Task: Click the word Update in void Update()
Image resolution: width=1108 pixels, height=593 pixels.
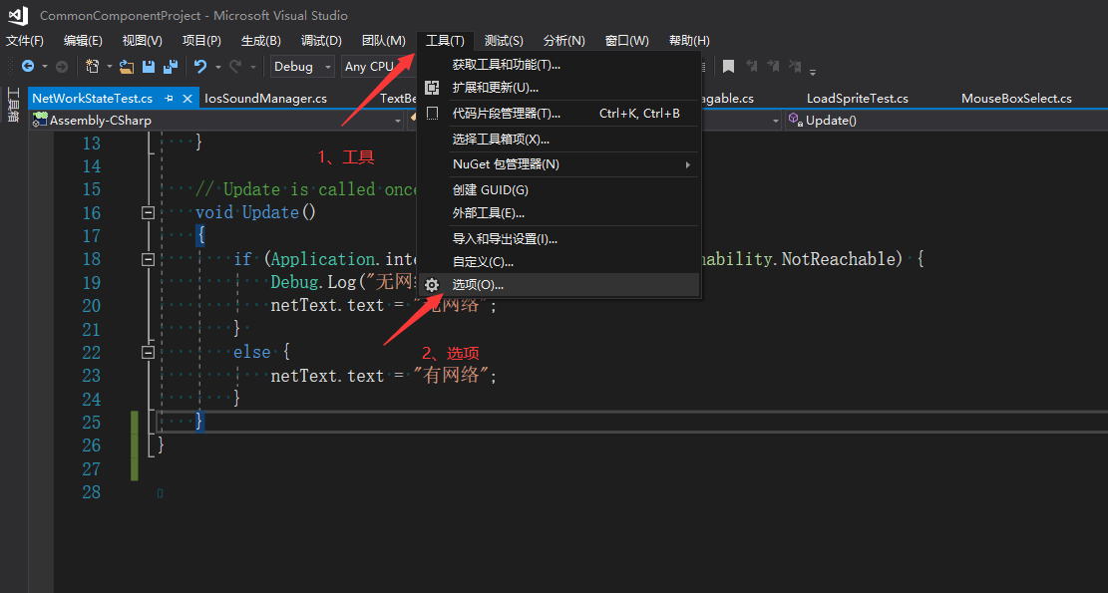Action: 270,212
